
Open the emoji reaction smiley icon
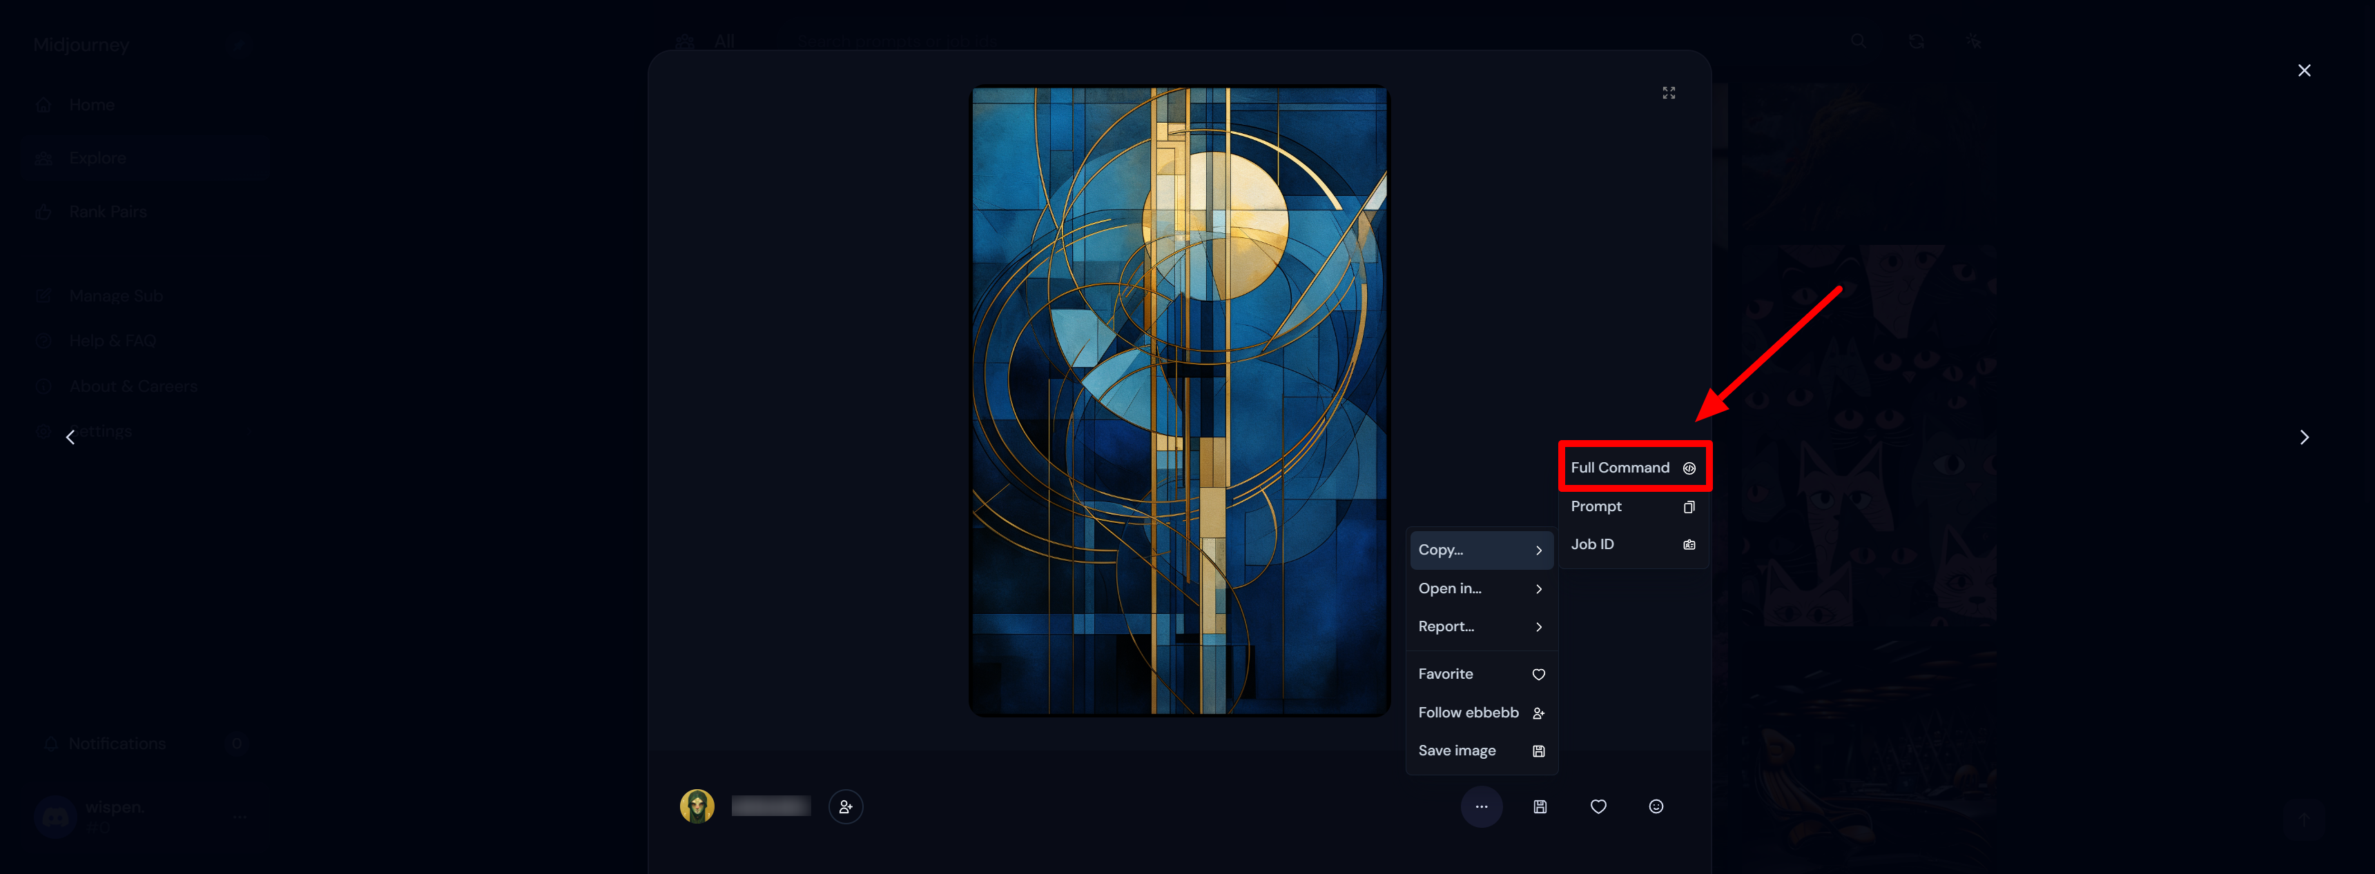(x=1656, y=807)
